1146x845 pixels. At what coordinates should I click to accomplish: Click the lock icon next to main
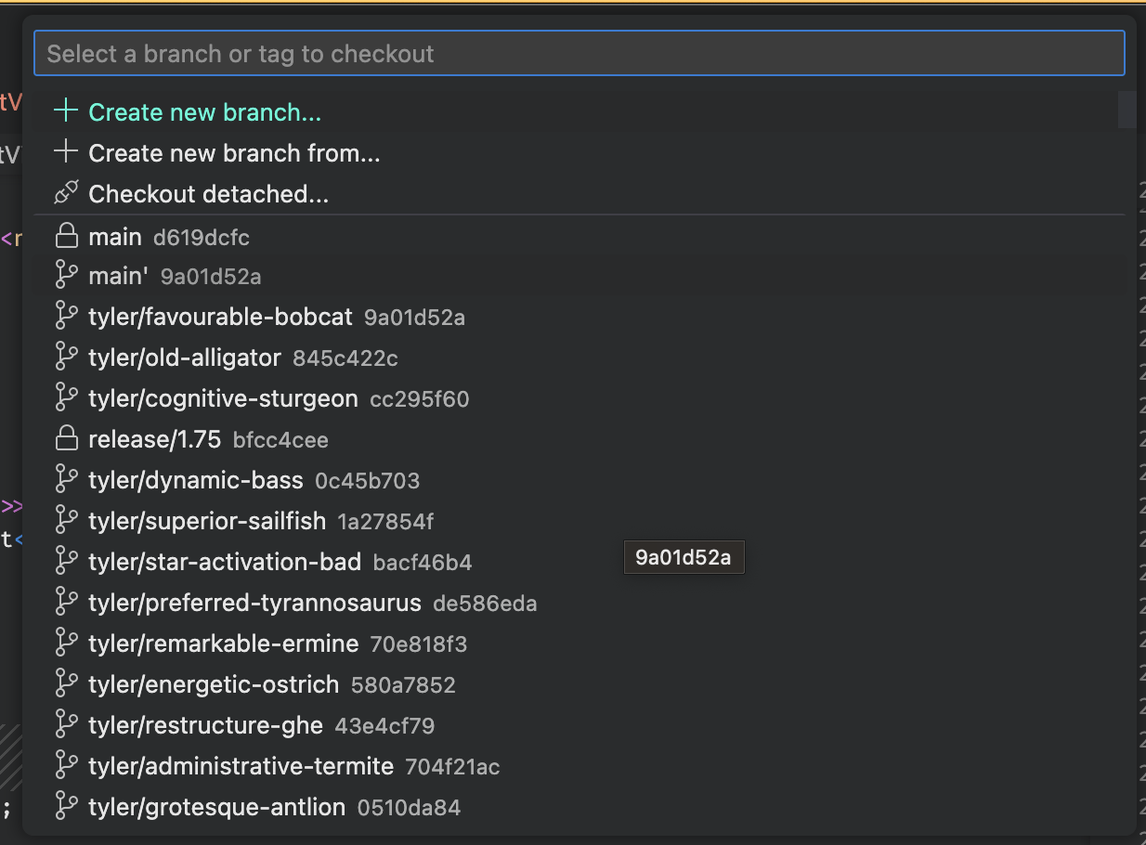pyautogui.click(x=67, y=236)
